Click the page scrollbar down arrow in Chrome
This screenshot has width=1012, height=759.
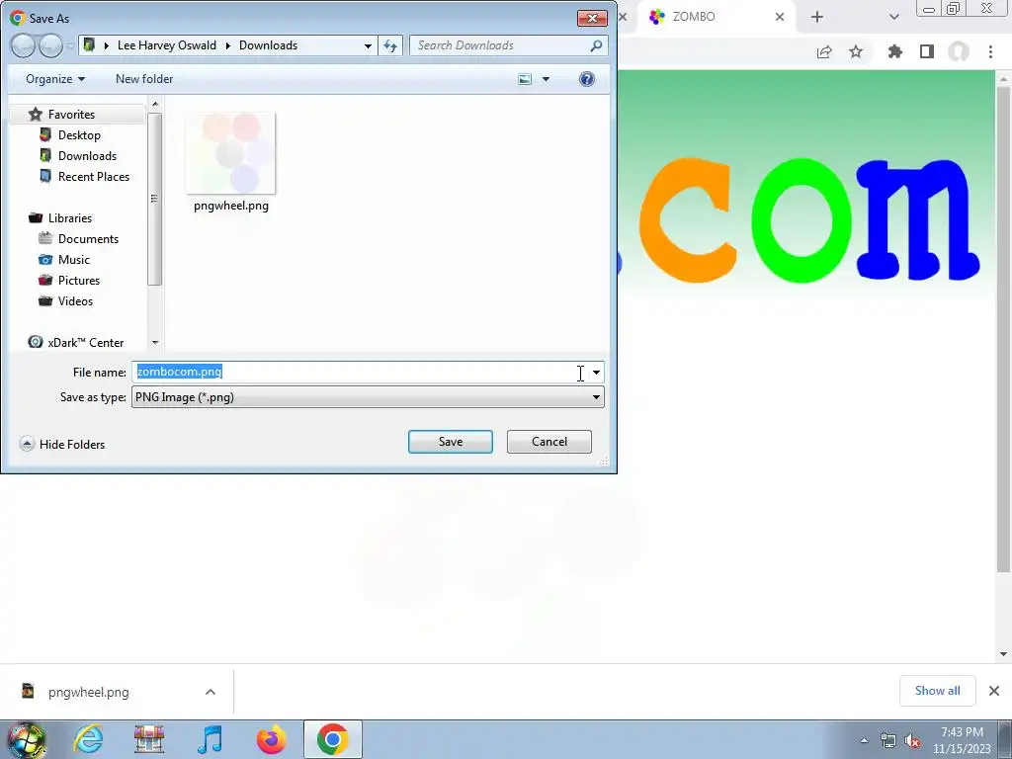click(x=1004, y=654)
